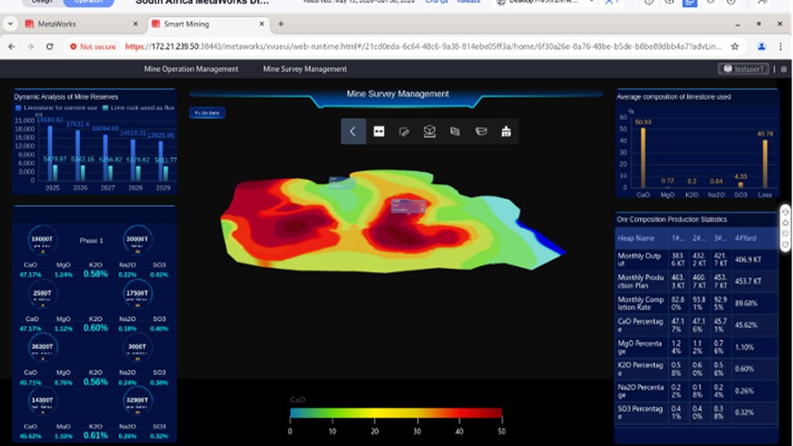Click the Not secure site indicator
This screenshot has width=793, height=446.
coord(93,47)
